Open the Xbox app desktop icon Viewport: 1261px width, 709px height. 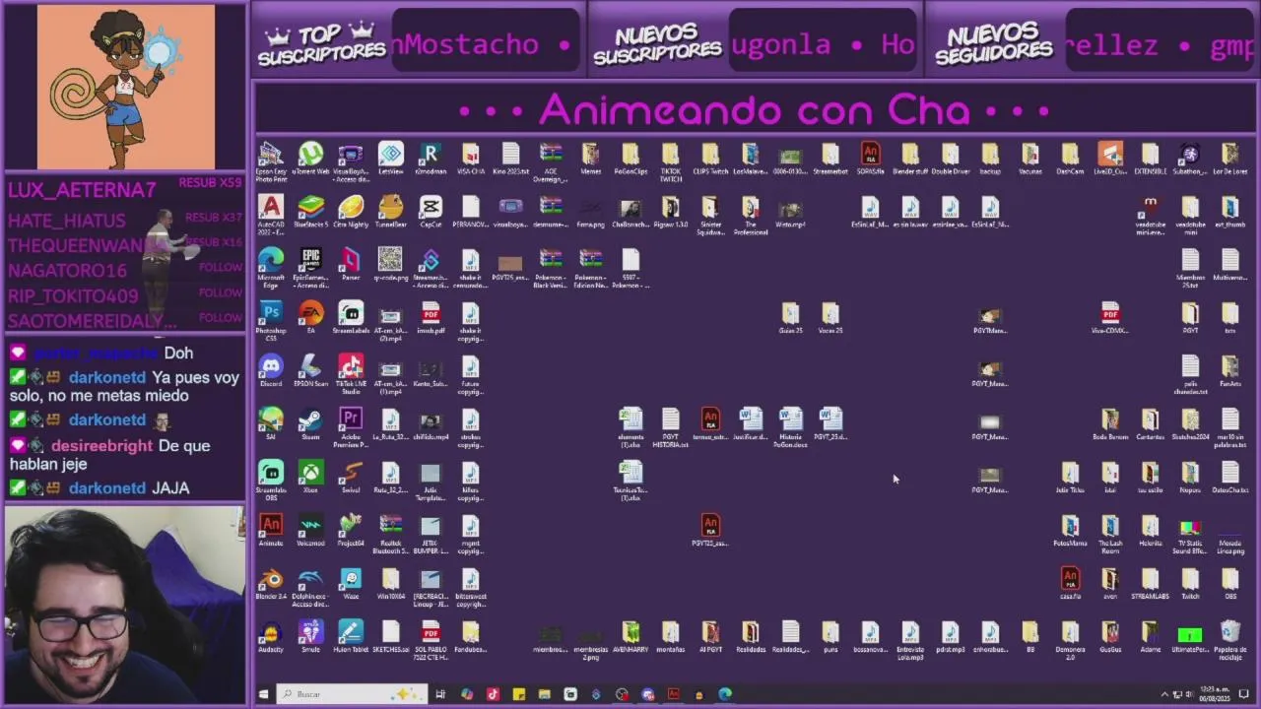click(310, 479)
